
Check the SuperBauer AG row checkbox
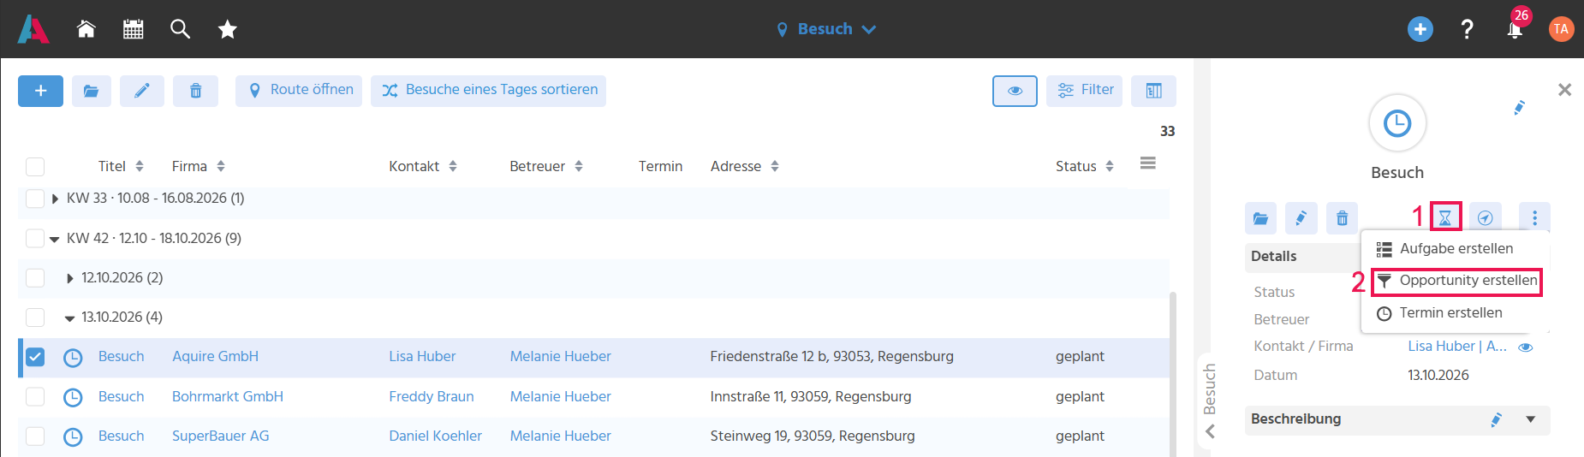(35, 436)
